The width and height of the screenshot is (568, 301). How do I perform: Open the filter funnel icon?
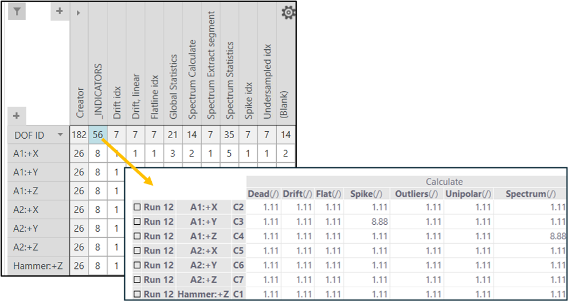pos(17,11)
